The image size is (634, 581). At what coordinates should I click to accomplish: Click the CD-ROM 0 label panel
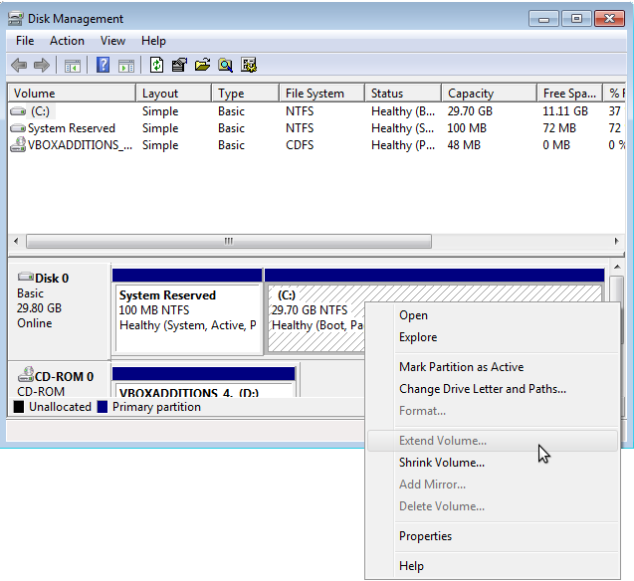pos(59,380)
